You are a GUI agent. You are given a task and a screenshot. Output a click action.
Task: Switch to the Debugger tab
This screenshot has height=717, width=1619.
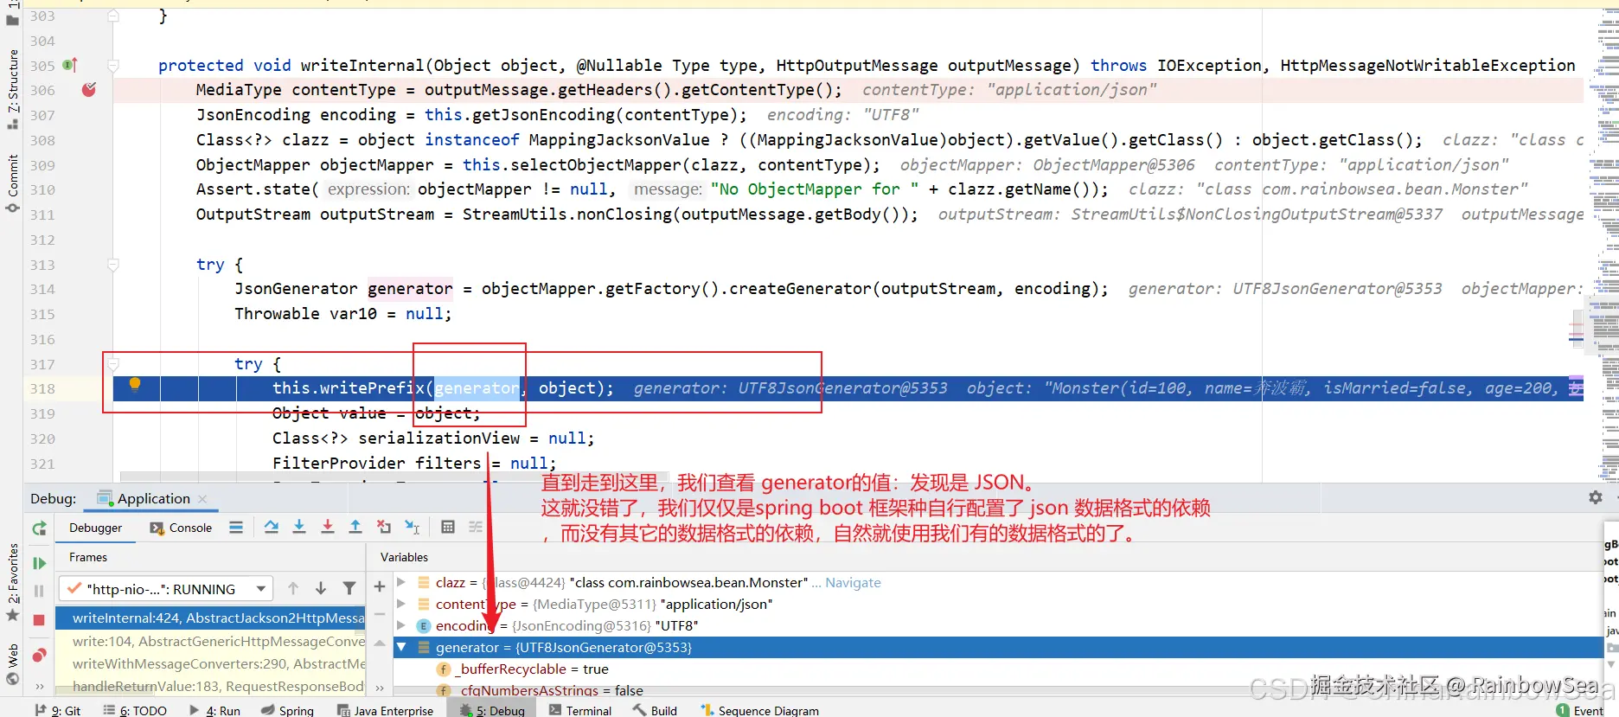coord(95,528)
